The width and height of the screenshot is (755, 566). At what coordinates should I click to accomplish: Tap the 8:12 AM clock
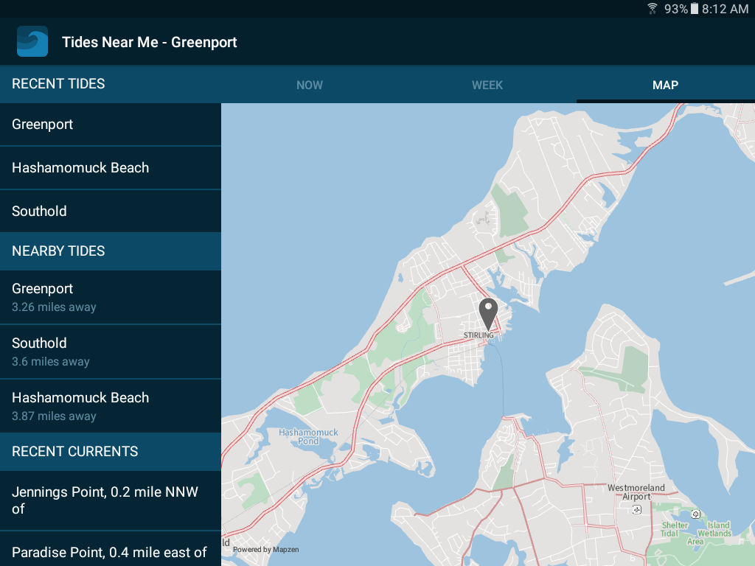726,9
